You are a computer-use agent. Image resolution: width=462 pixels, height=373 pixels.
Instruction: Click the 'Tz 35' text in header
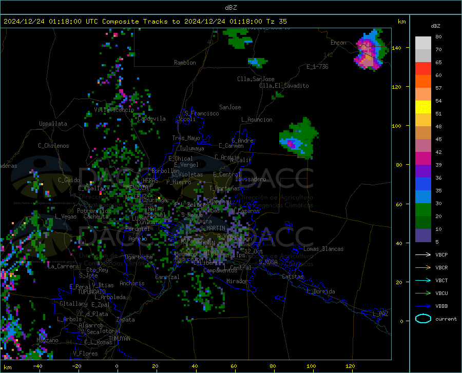[277, 22]
